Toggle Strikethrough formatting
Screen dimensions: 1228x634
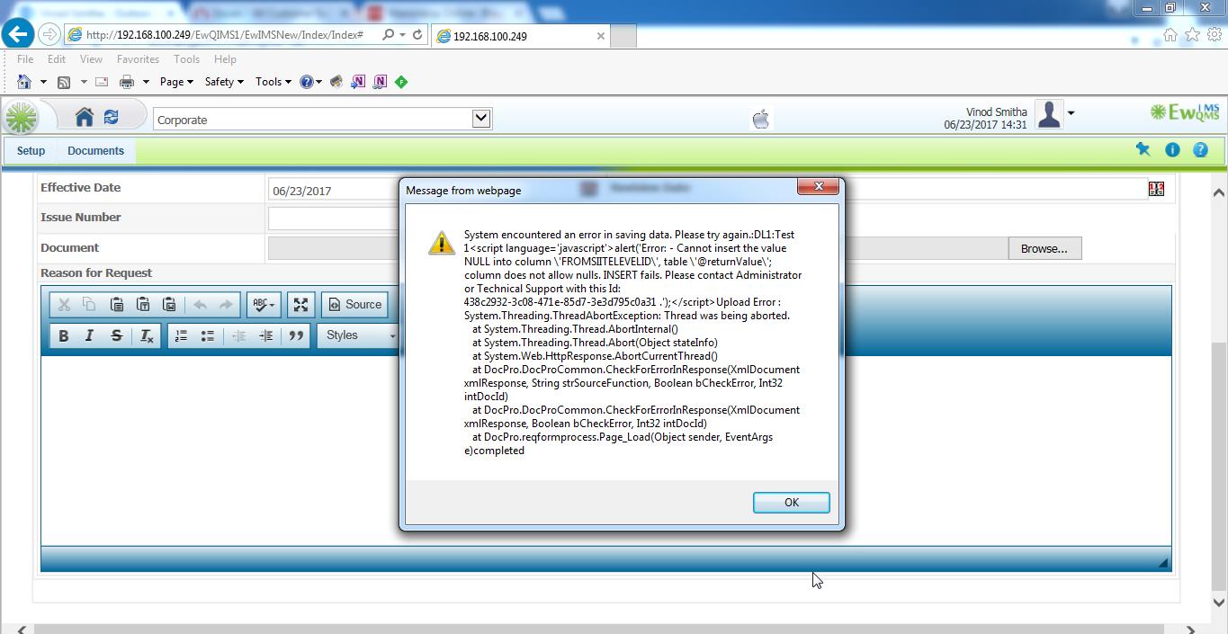(x=116, y=335)
